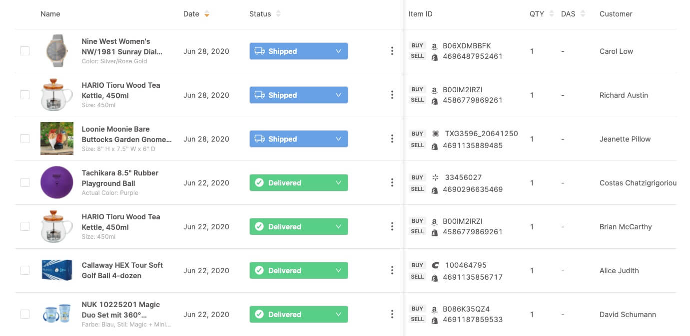This screenshot has height=336, width=690.
Task: Open the three-dot menu for Nine West watch row
Action: tap(392, 51)
